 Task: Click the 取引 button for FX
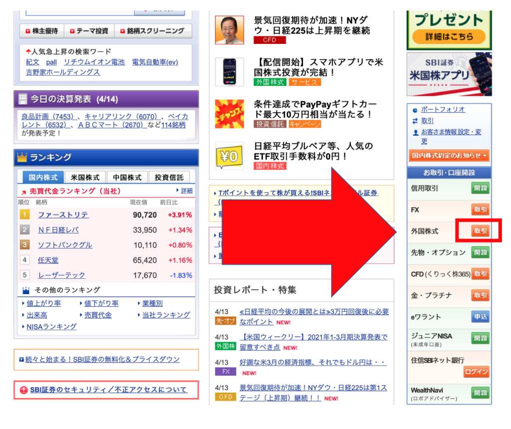click(481, 210)
